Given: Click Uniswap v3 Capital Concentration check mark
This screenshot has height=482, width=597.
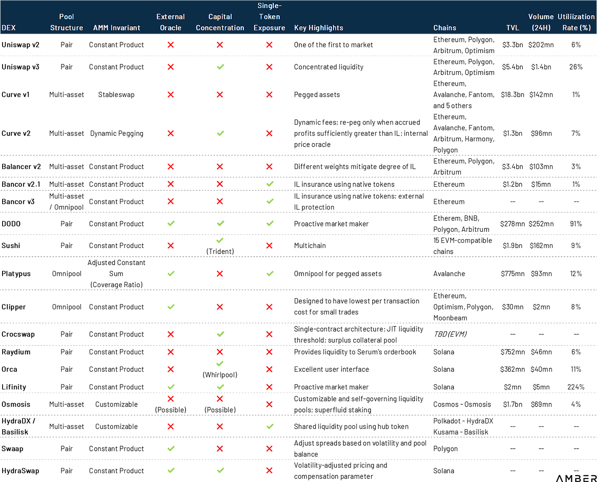Looking at the screenshot, I should [x=220, y=67].
